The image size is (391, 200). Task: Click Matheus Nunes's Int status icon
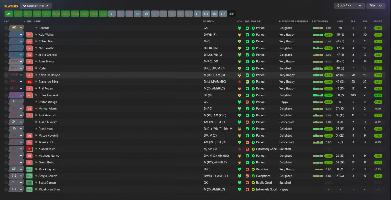pos(29,156)
